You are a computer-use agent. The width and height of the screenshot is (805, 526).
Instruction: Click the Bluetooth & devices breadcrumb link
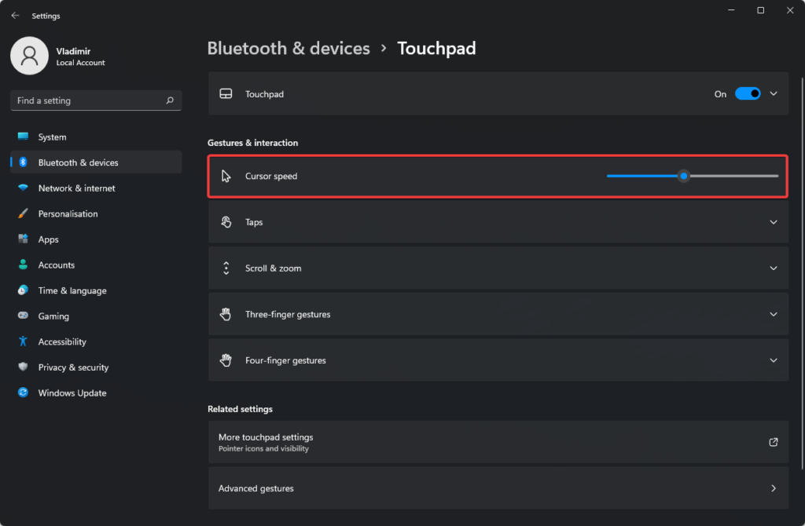289,48
